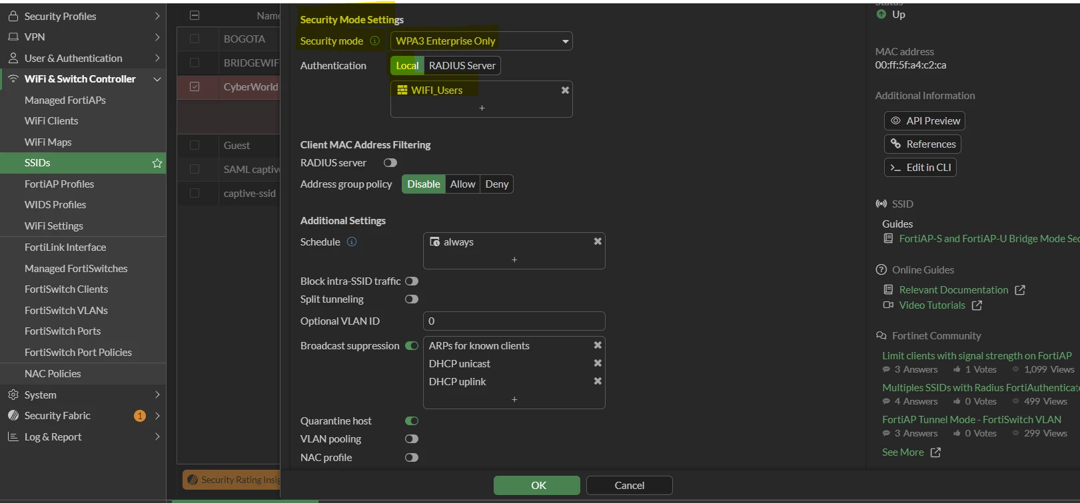Click the Security mode info icon
Image resolution: width=1080 pixels, height=503 pixels.
(x=374, y=41)
